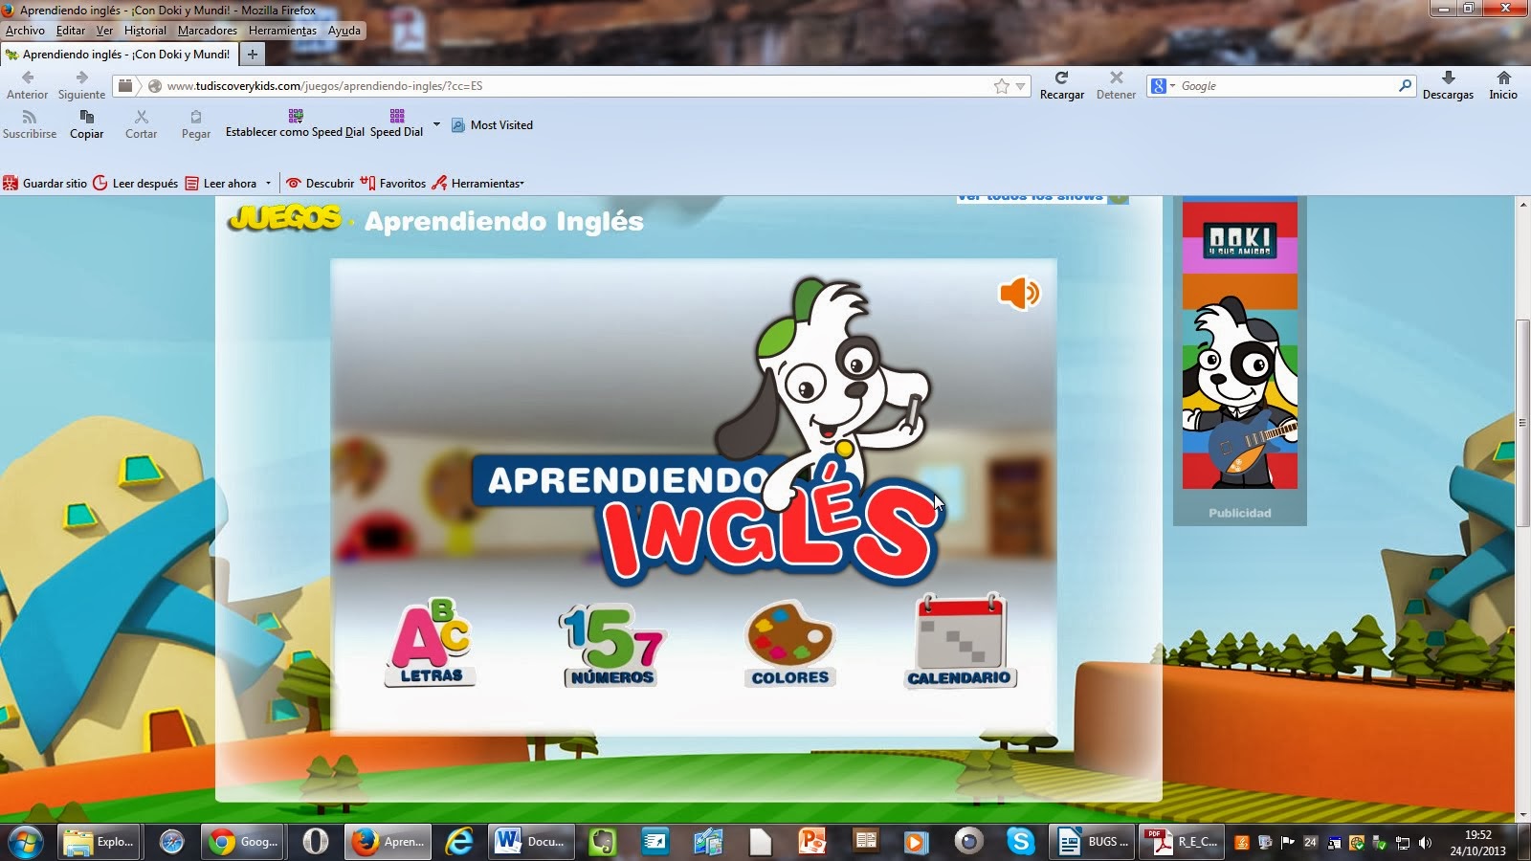Expand the Leer ahora dropdown arrow

(268, 183)
